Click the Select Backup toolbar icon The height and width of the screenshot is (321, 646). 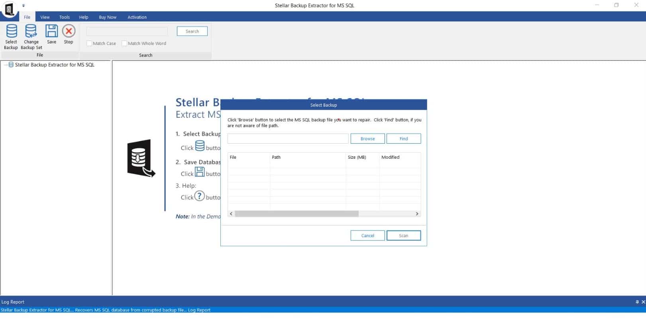(11, 37)
